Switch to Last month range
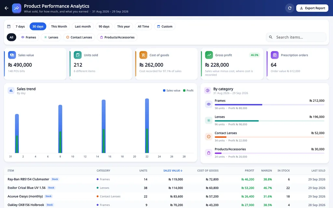 pos(83,26)
